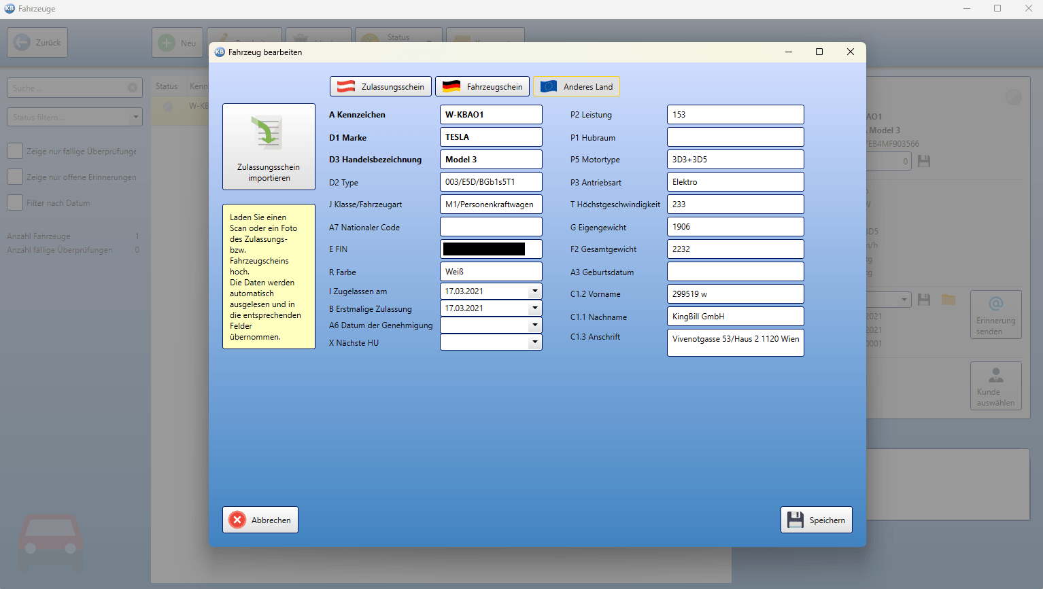Expand the X Nächste HU date dropdown
Screen dimensions: 1043x589
535,342
